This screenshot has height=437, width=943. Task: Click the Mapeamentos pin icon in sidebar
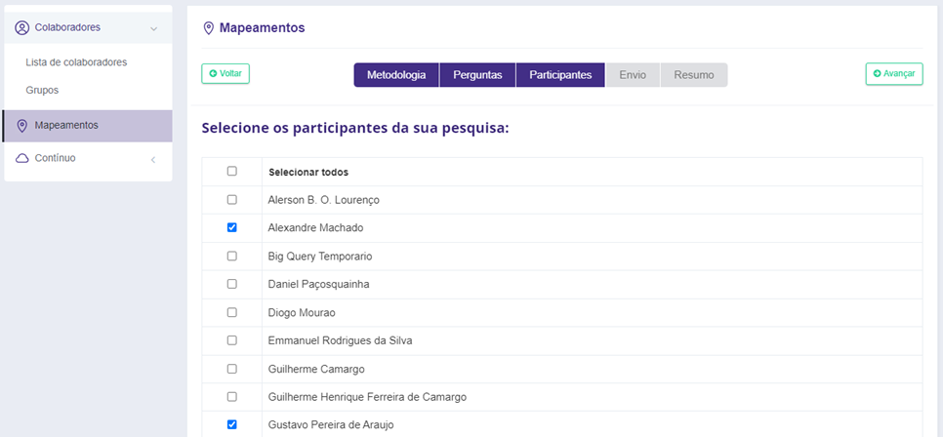coord(22,126)
